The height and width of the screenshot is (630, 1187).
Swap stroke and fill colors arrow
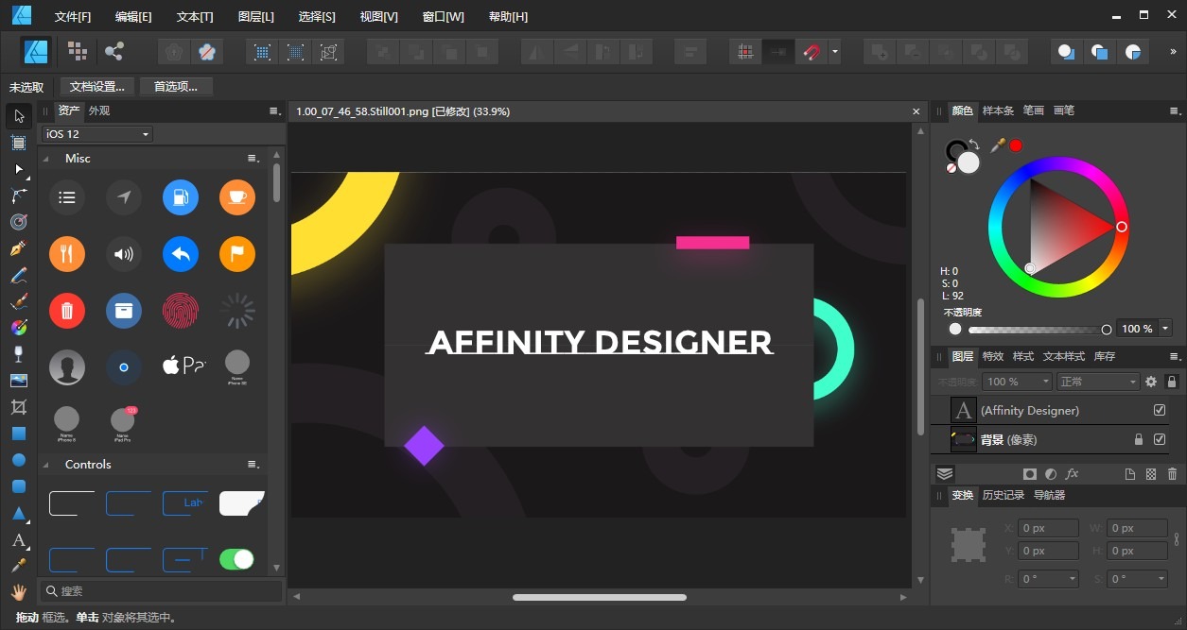tap(974, 144)
